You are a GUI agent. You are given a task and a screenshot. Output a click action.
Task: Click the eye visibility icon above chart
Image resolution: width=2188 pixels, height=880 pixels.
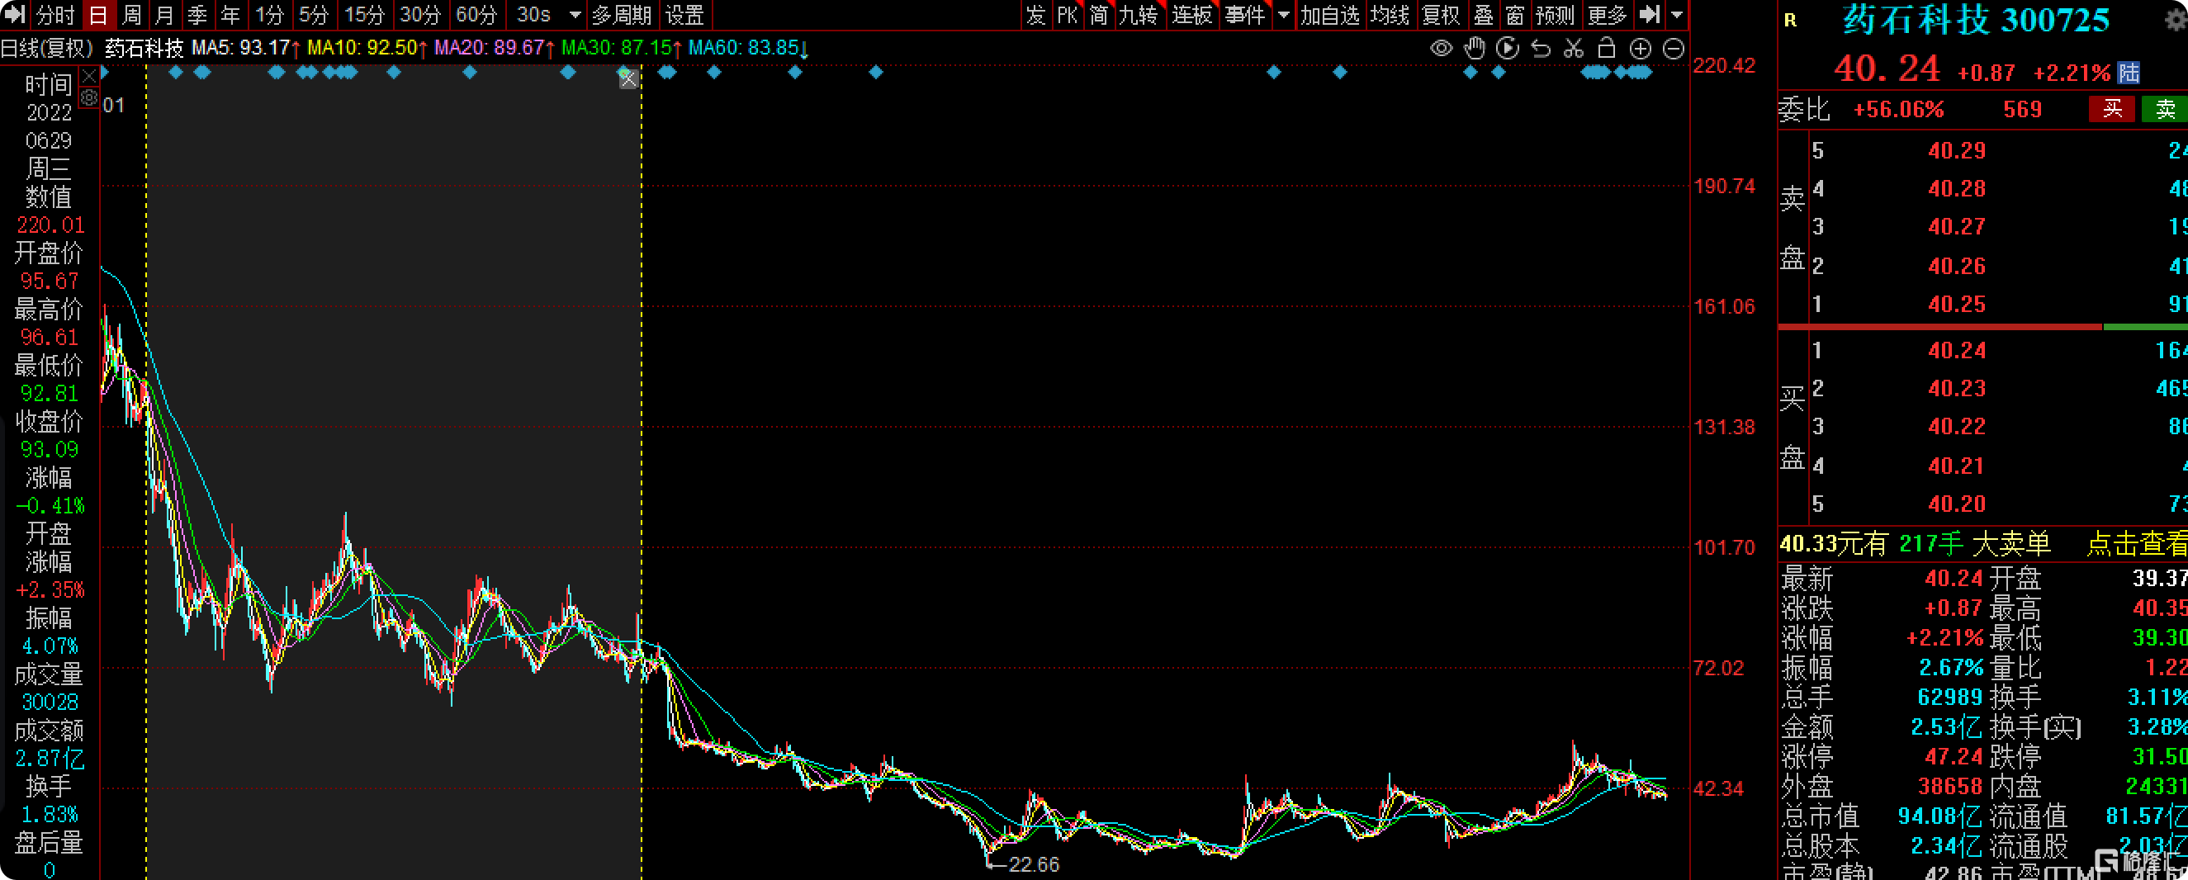point(1441,49)
